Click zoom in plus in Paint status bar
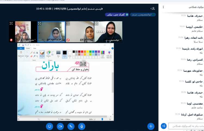Image resolution: width=204 pixels, height=131 pixels. (x=110, y=119)
